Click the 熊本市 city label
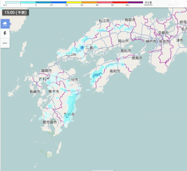The width and height of the screenshot is (187, 171). (x=54, y=91)
